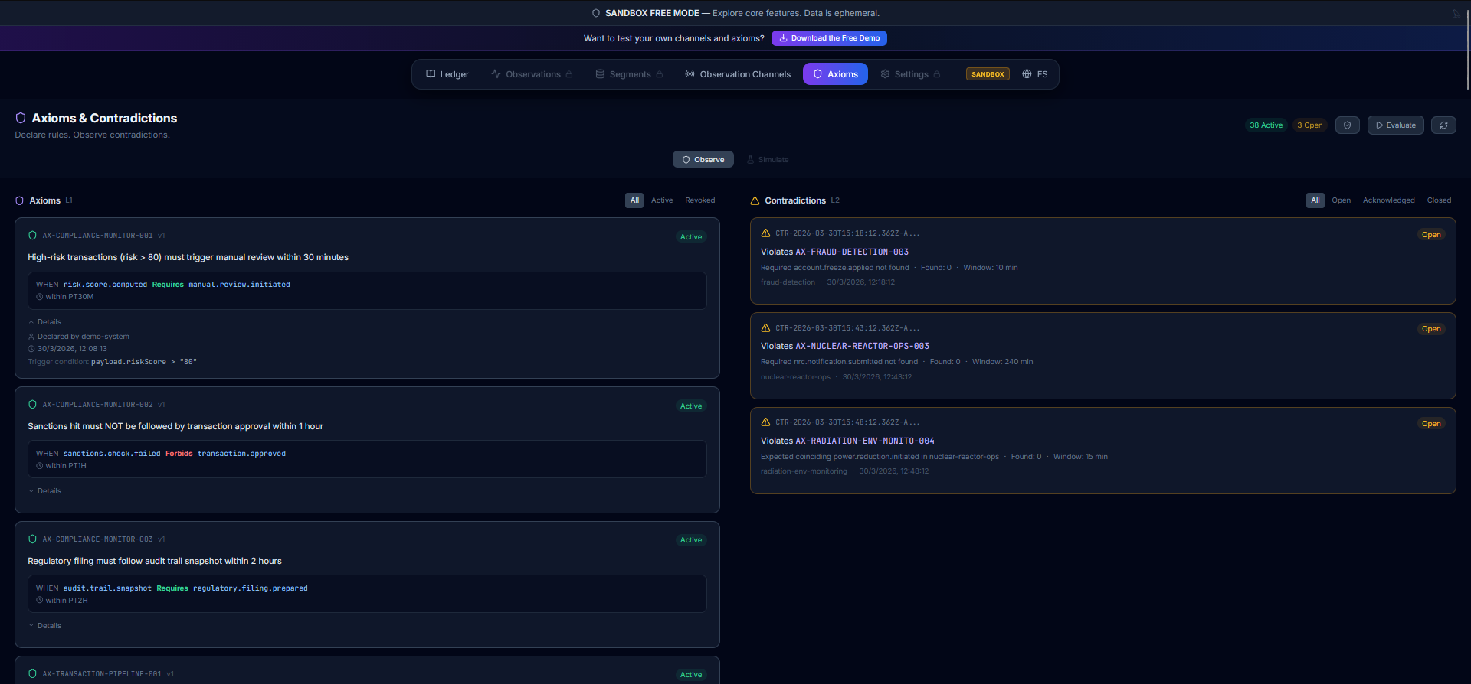Click the shield icon next to page title
The width and height of the screenshot is (1471, 684).
tap(21, 118)
